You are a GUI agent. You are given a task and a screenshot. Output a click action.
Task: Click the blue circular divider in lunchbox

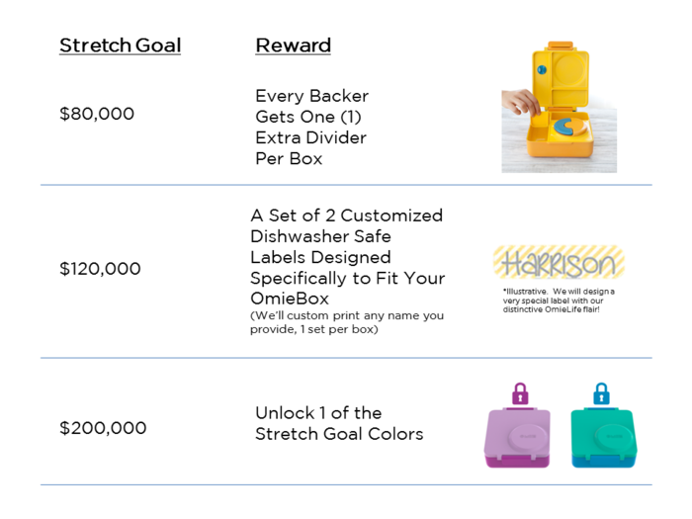(569, 128)
